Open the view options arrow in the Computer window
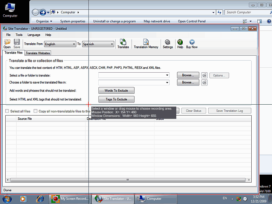This screenshot has height=204, width=272. pos(251,21)
